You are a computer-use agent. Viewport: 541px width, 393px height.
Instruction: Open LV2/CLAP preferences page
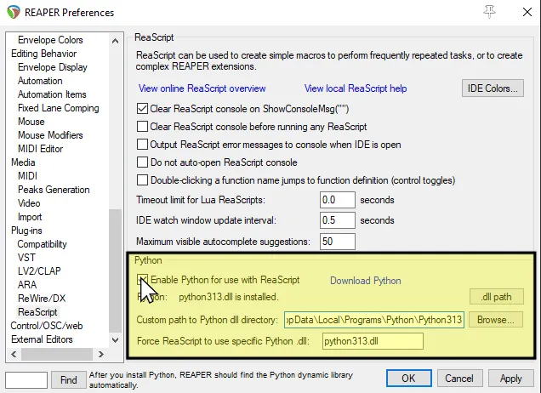[39, 271]
